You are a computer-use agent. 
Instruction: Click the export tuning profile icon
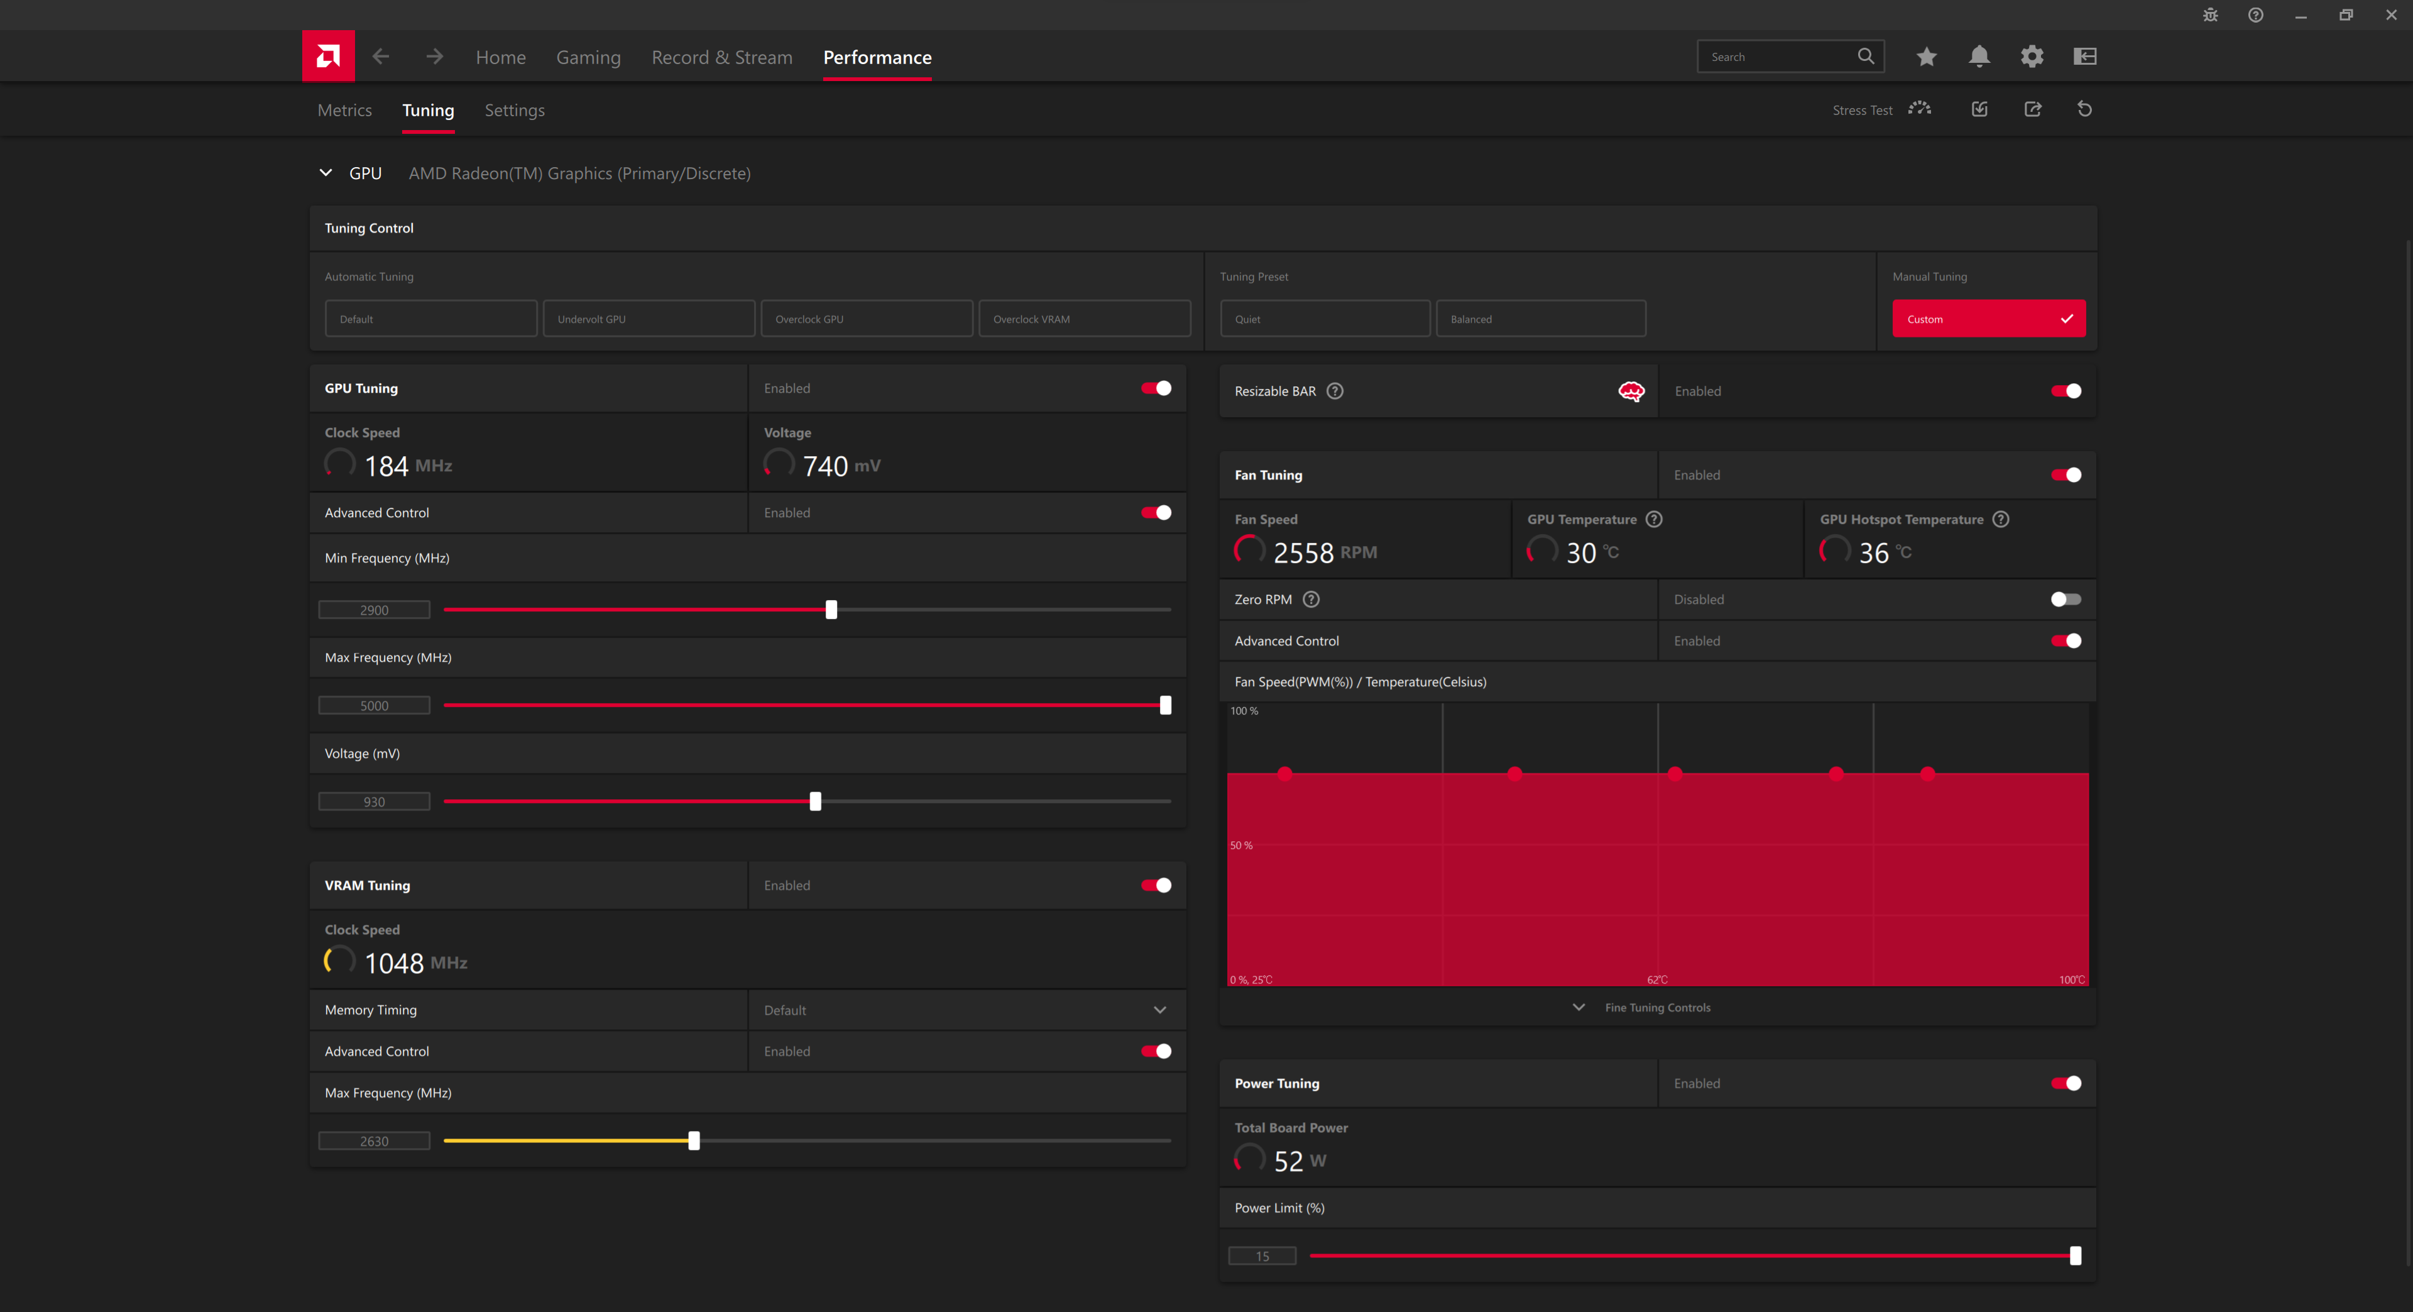point(2032,109)
